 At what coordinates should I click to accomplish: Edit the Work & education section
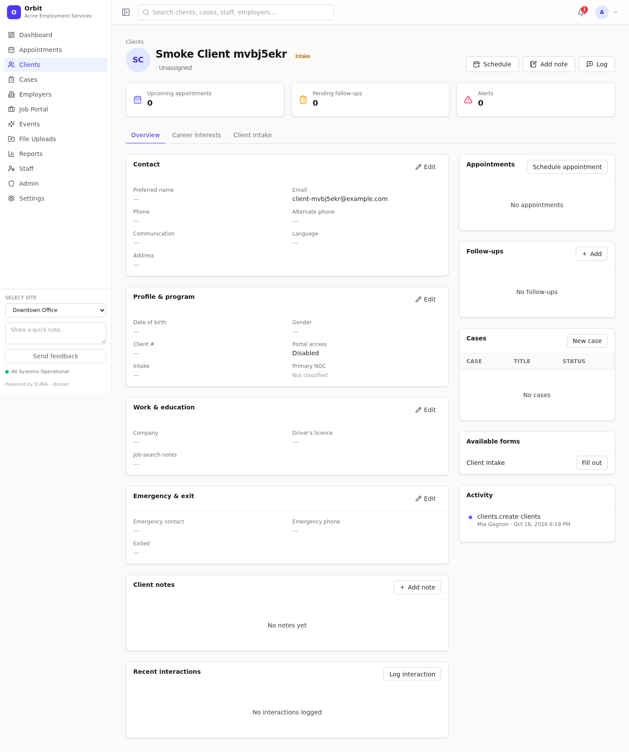pyautogui.click(x=425, y=410)
